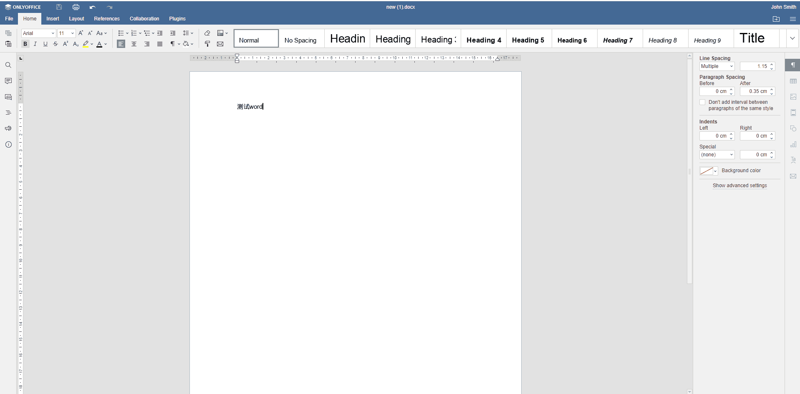This screenshot has height=394, width=800.
Task: Click Show advanced settings link
Action: pos(739,186)
